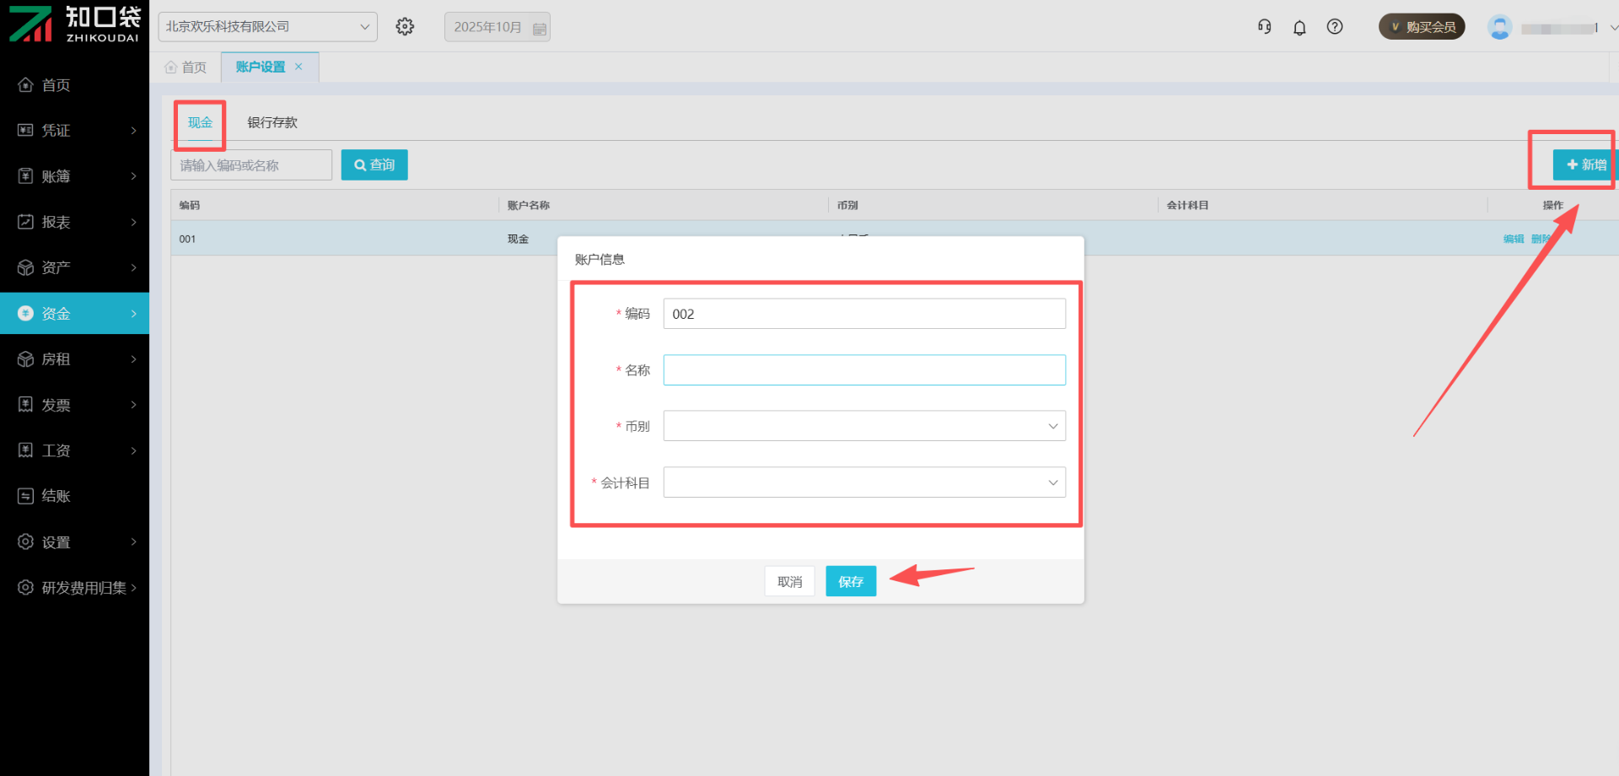Go to 首页 in the sidebar

coord(56,85)
